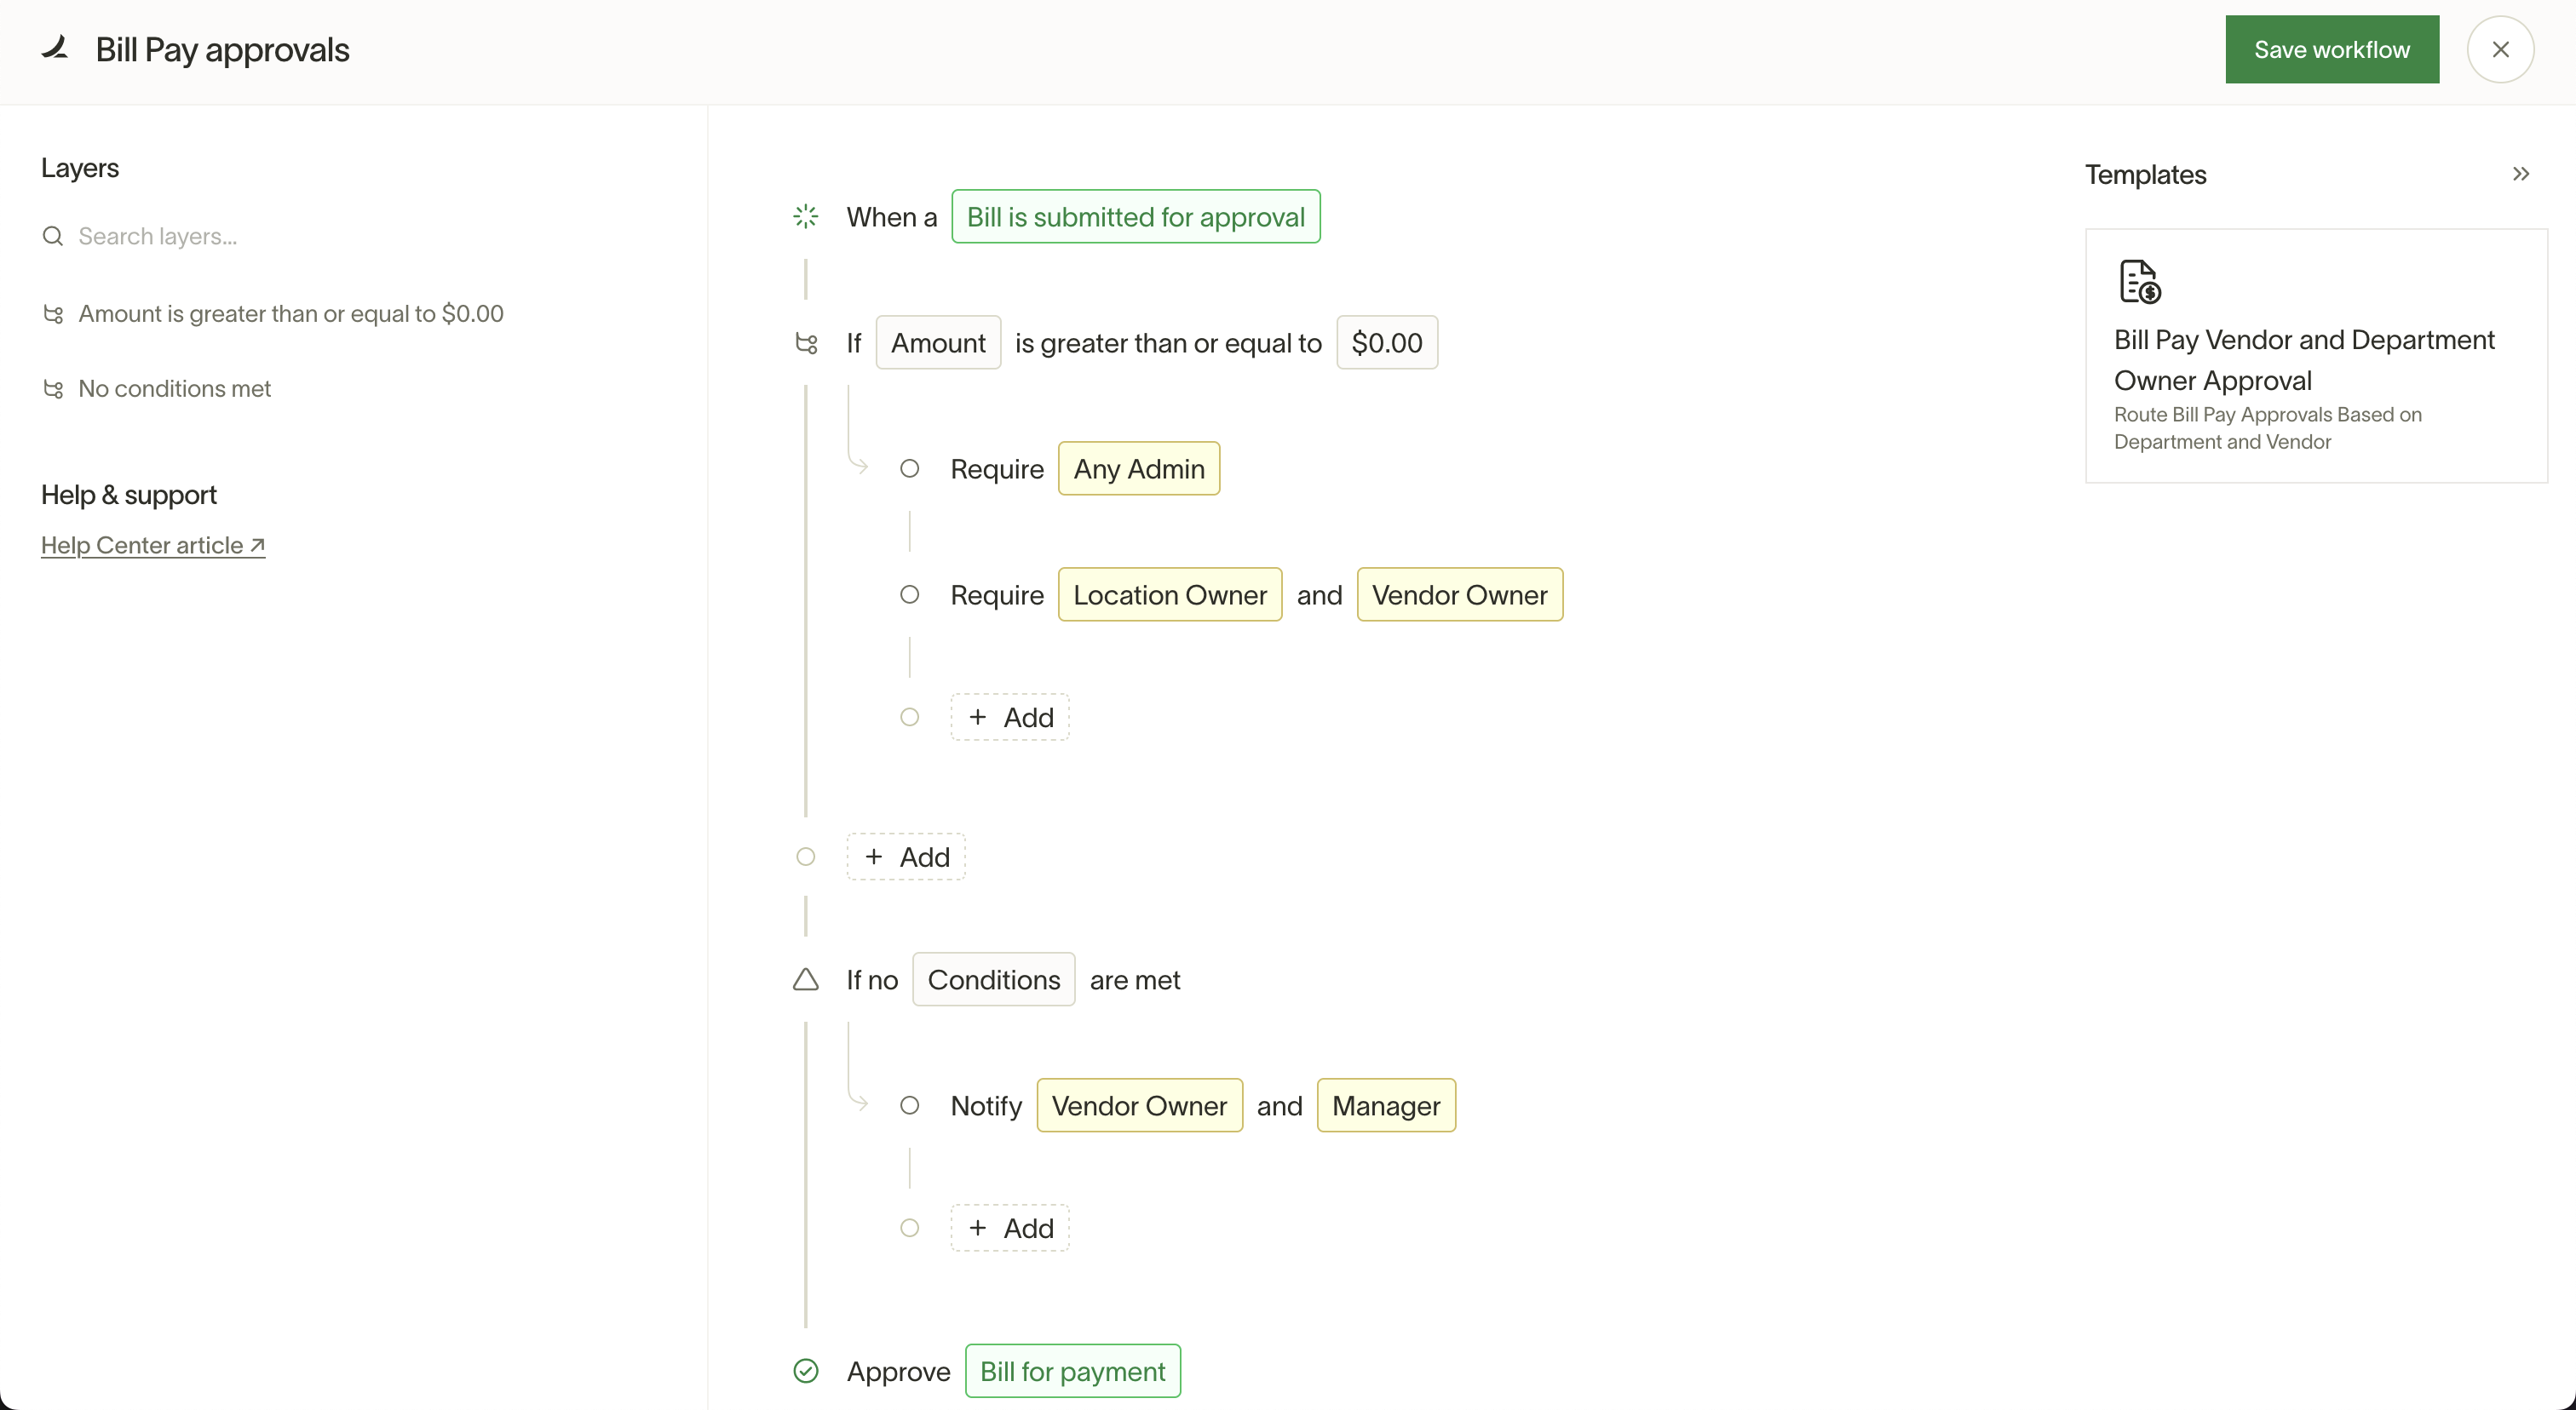The image size is (2576, 1410).
Task: Open the Any Admin approver dropdown
Action: click(x=1138, y=468)
